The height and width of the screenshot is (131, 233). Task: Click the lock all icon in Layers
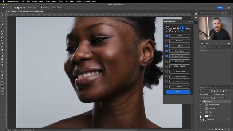[x=214, y=98]
